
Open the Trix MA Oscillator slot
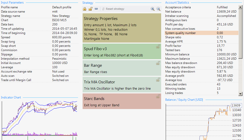click(122, 85)
